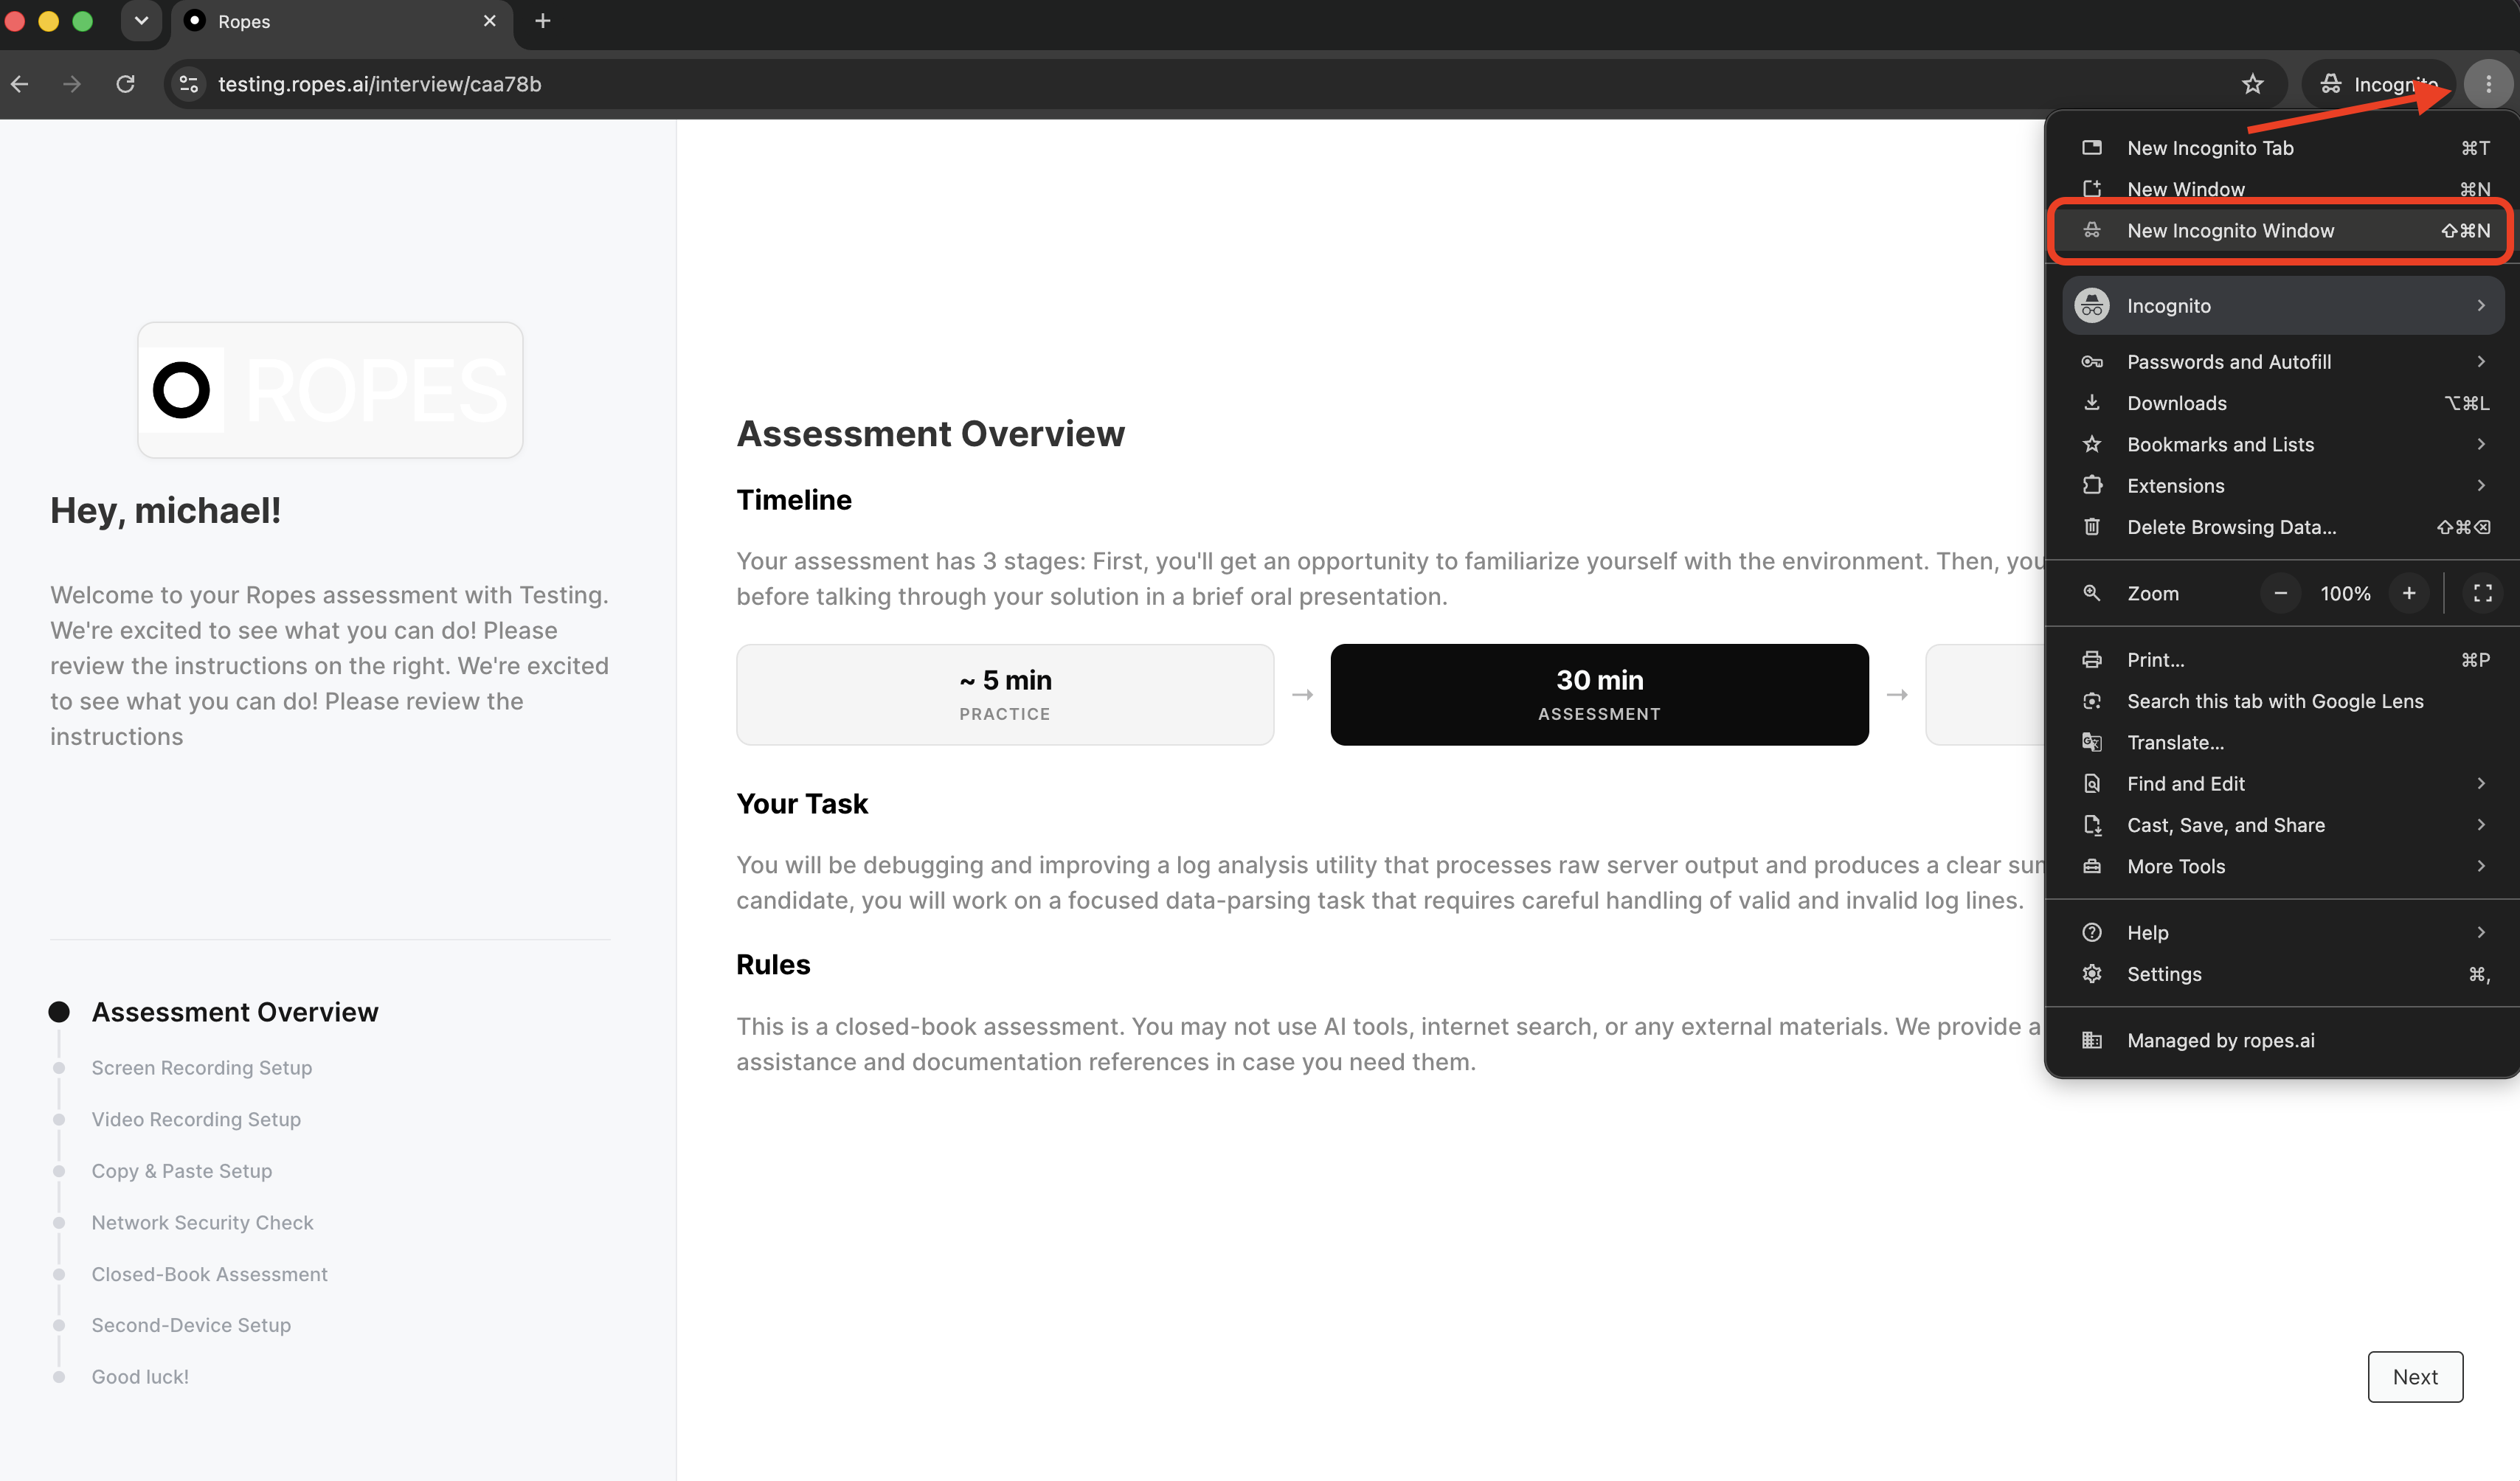This screenshot has height=1481, width=2520.
Task: Expand the Incognito profile submenu
Action: click(x=2284, y=306)
